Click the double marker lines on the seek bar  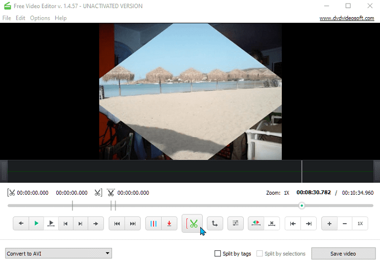coord(113,205)
